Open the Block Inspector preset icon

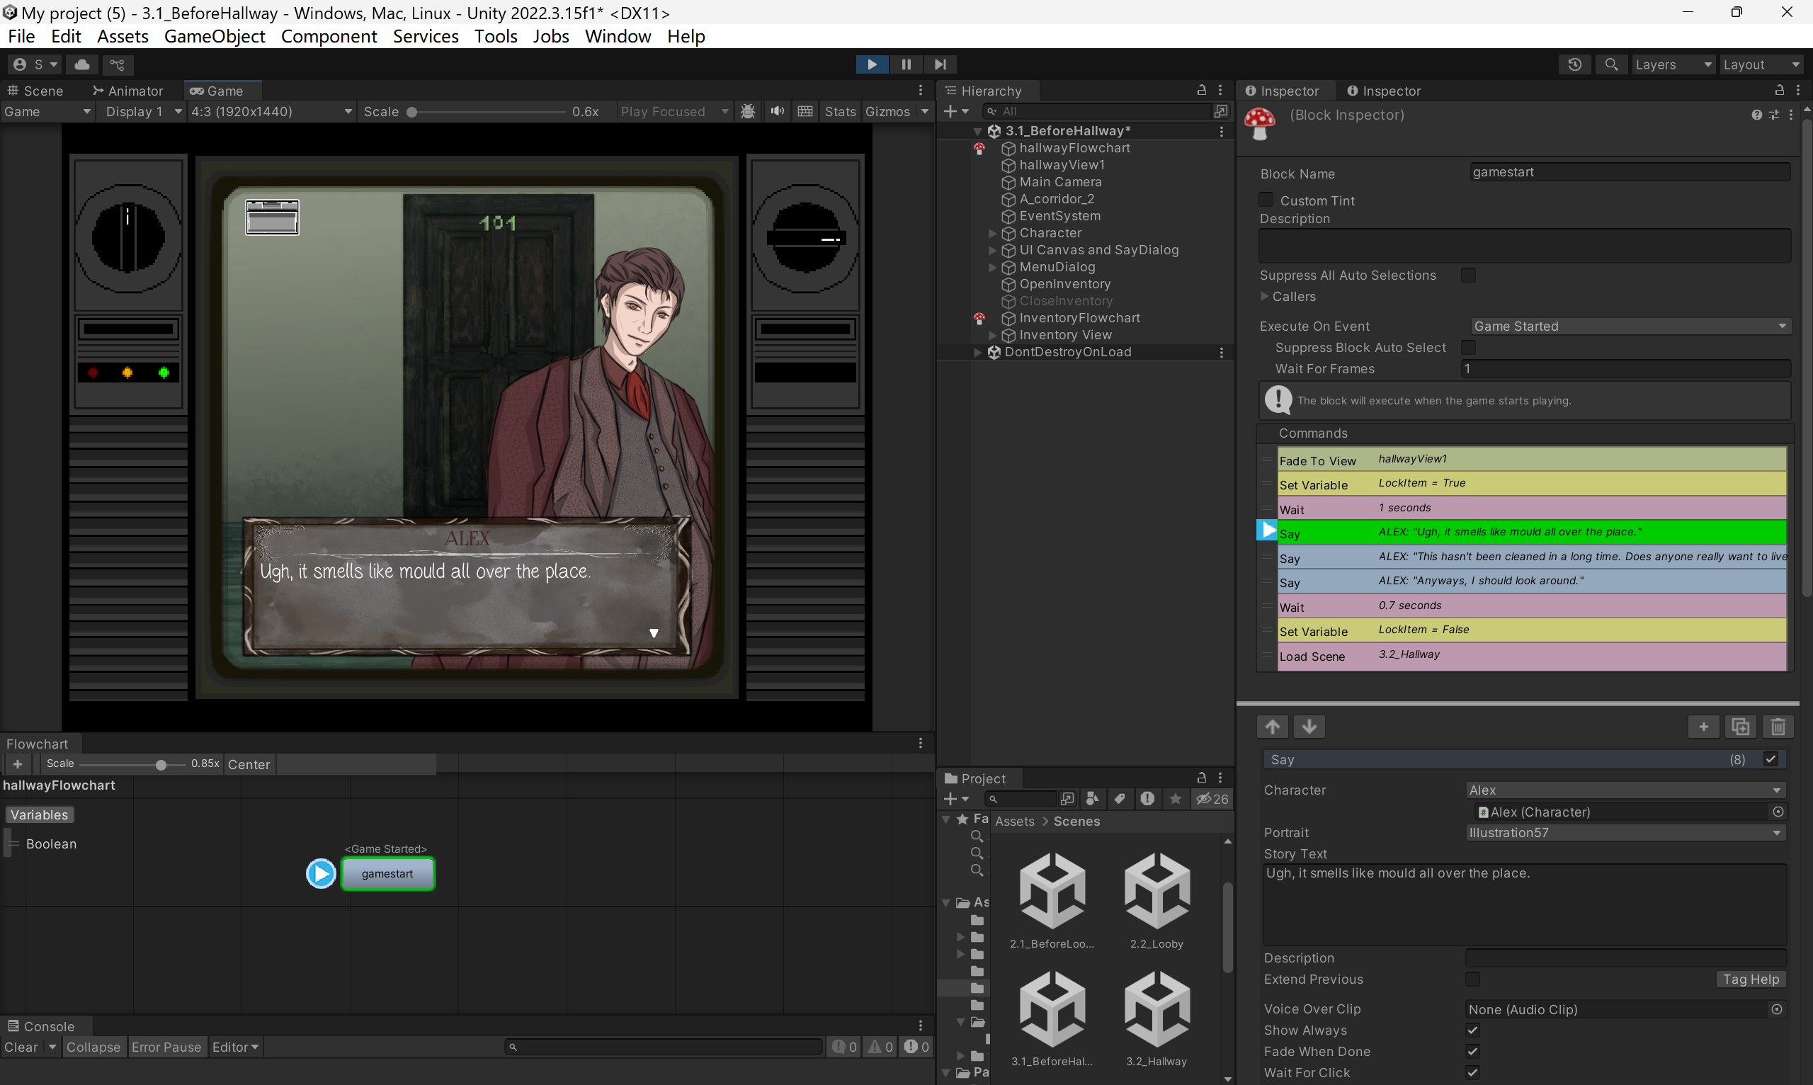click(x=1774, y=115)
